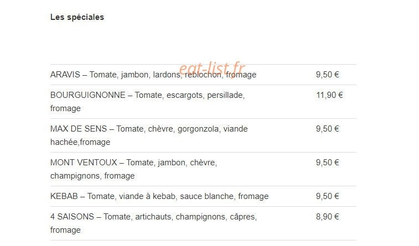Click the word reblochon in ARAVIS
The image size is (419, 246).
pos(203,75)
